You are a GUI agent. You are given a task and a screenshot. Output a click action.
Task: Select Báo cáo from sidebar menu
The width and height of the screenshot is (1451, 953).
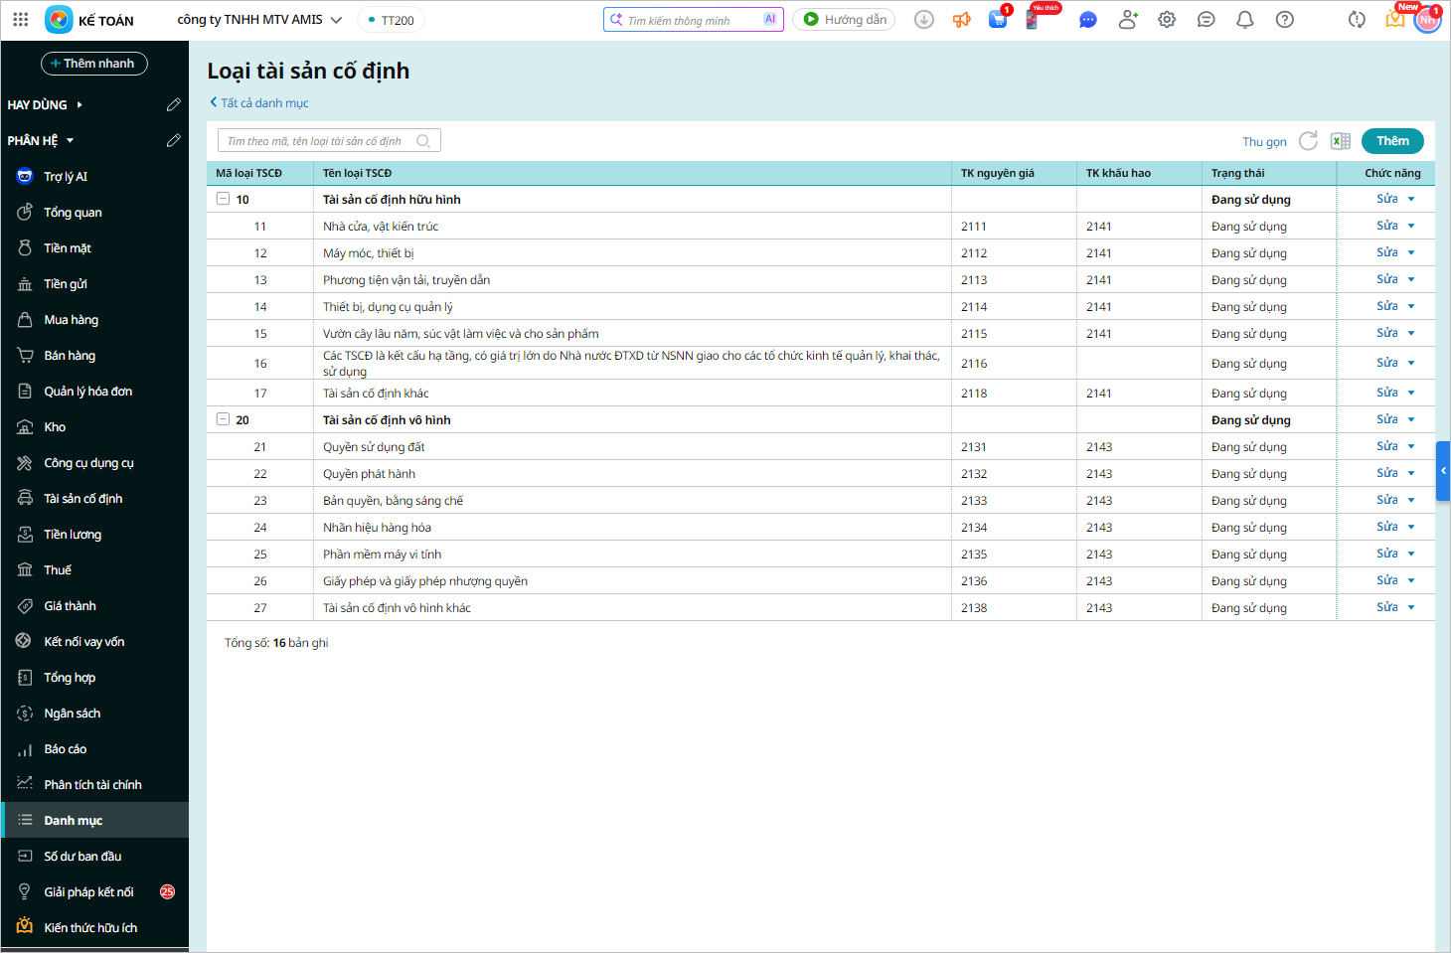point(66,749)
